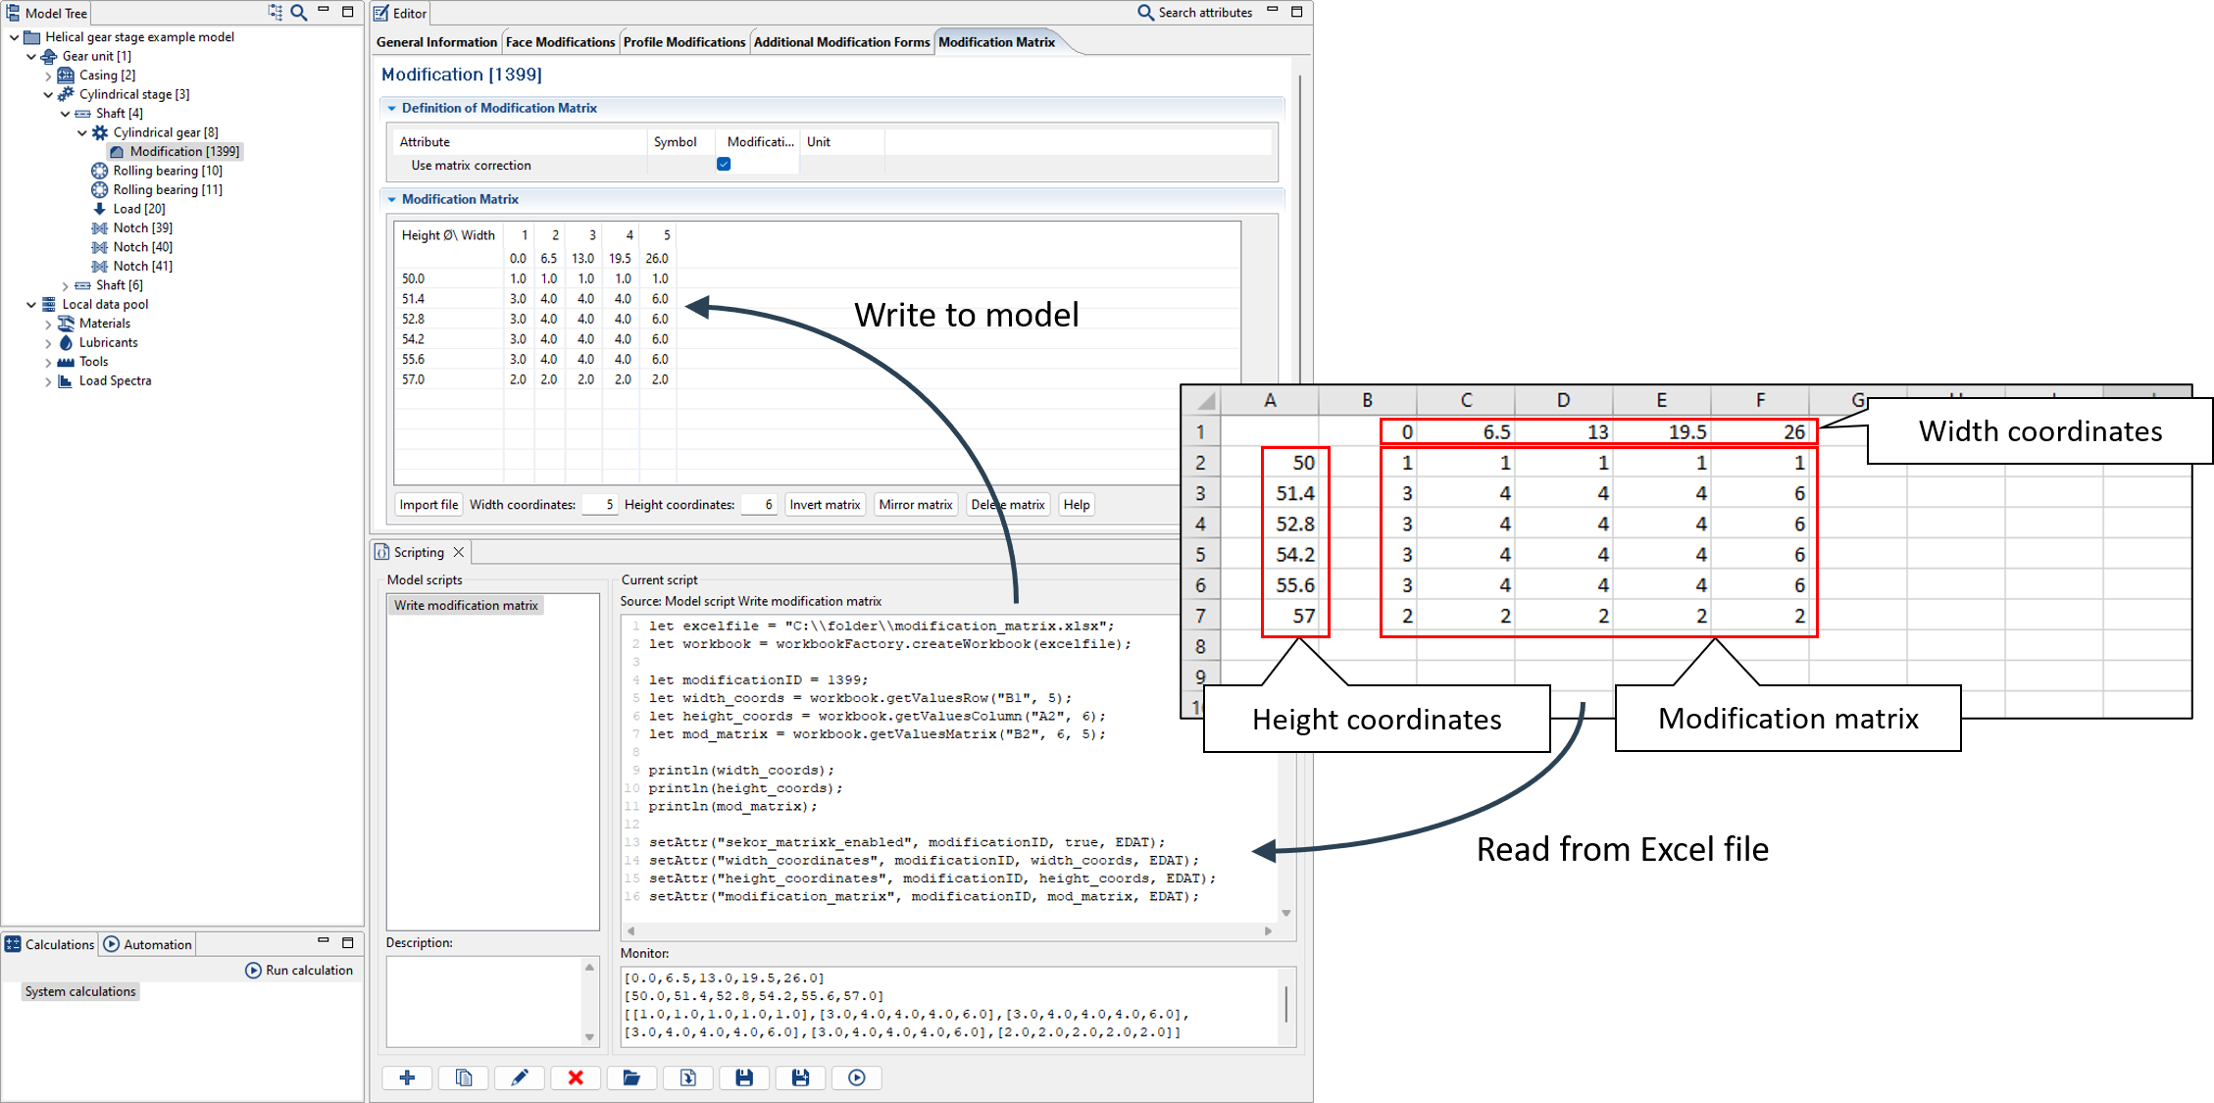Edit the script with the pencil icon
This screenshot has height=1103, width=2214.
tap(519, 1077)
